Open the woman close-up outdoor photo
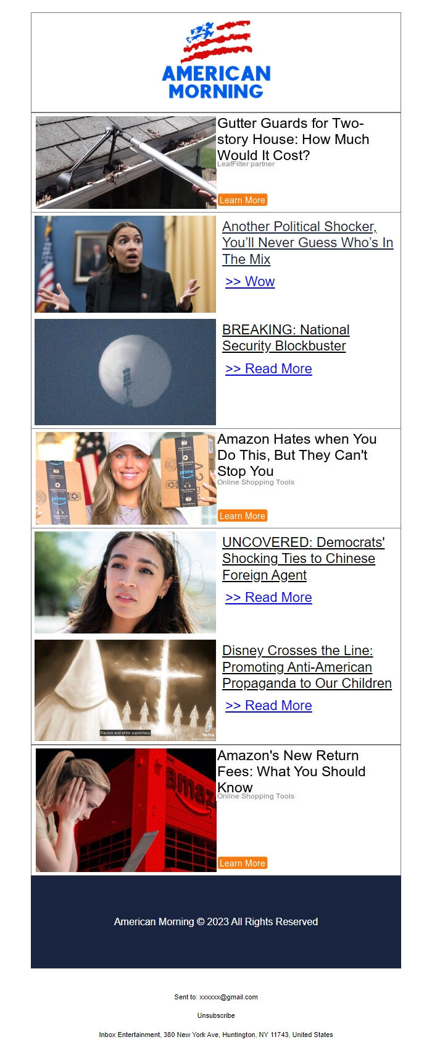 pyautogui.click(x=125, y=582)
